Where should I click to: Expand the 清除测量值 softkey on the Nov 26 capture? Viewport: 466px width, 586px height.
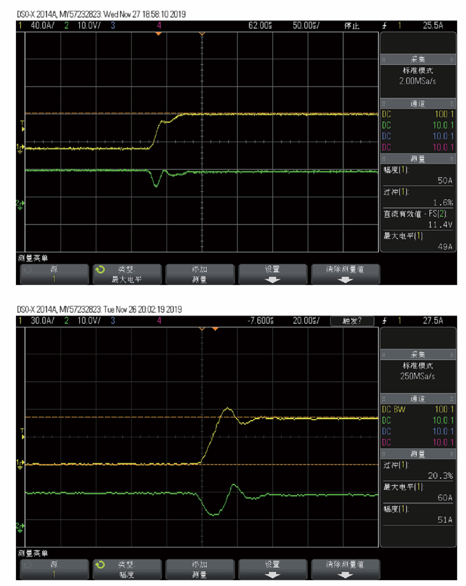(345, 569)
